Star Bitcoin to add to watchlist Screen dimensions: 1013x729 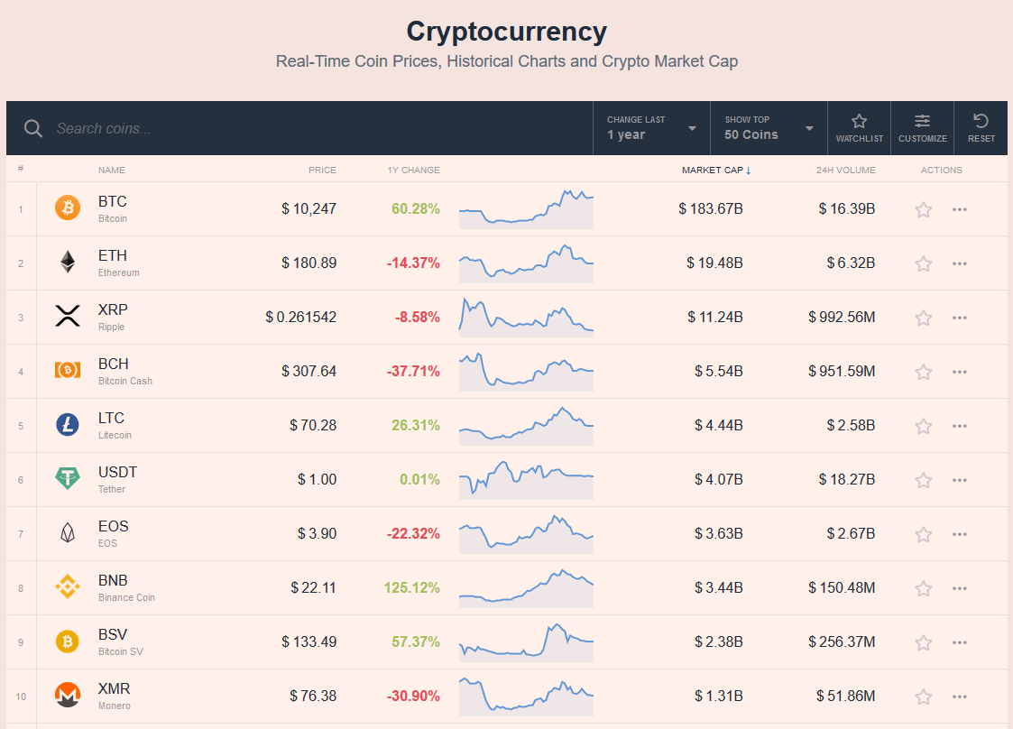point(923,209)
